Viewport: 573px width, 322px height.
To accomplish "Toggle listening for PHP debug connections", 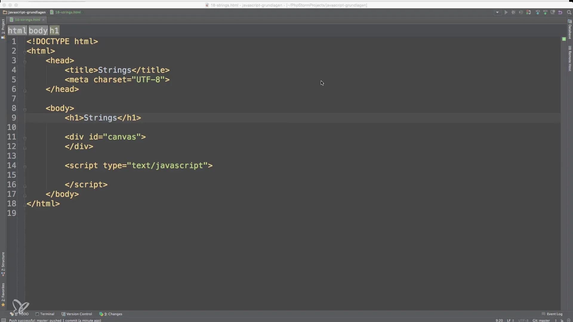I will coord(529,13).
